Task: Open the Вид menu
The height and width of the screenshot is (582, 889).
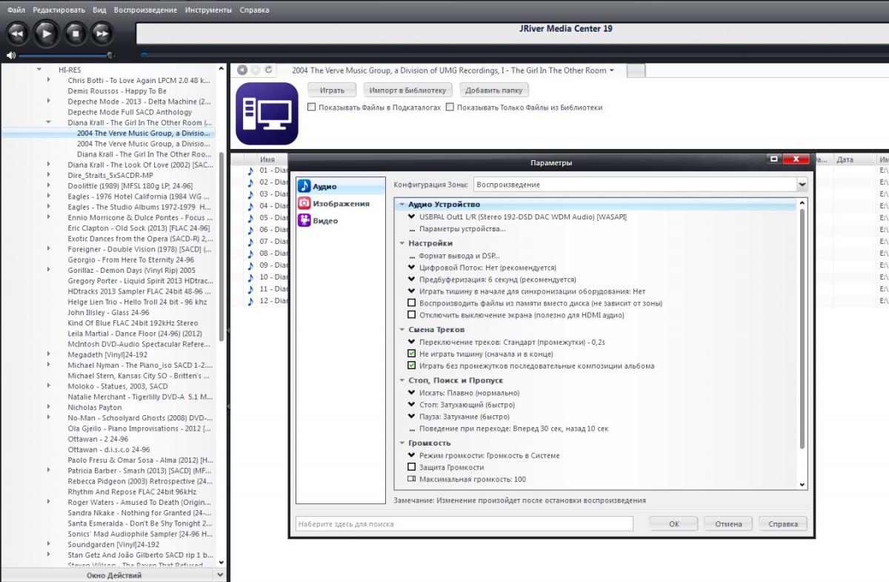Action: [100, 10]
